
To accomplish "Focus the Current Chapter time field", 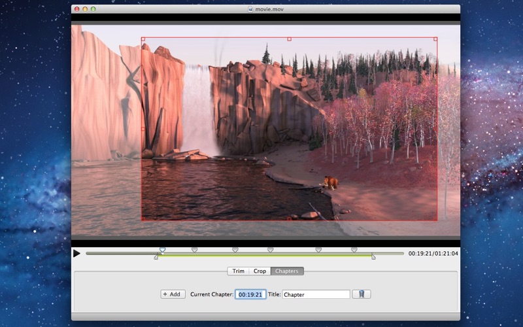I will click(x=250, y=294).
